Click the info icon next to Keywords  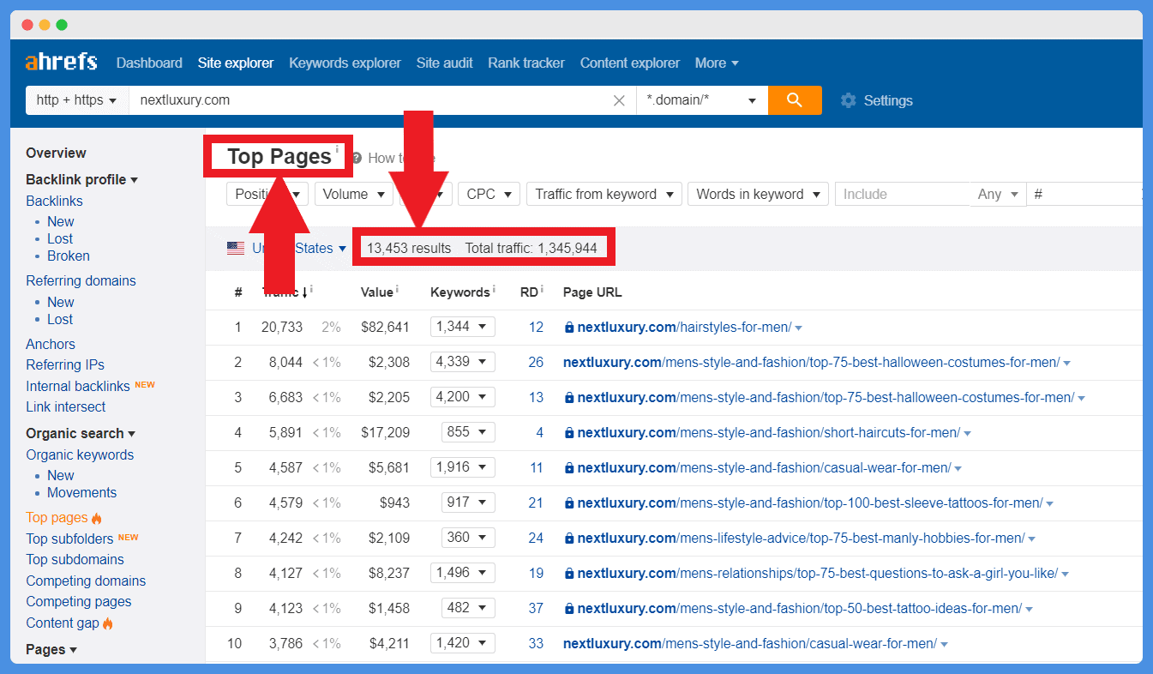point(495,289)
